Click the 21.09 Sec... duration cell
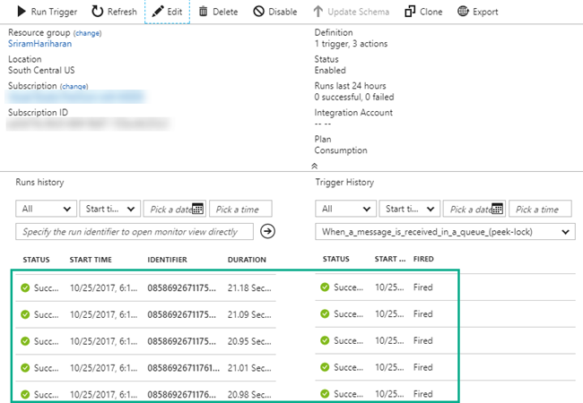 pos(249,314)
